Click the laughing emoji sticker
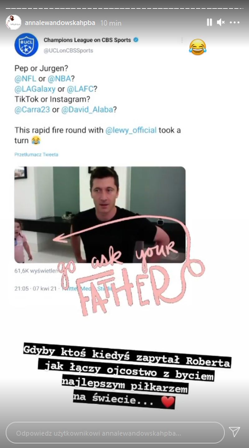Viewport: 249px width, 448px height. point(198,47)
